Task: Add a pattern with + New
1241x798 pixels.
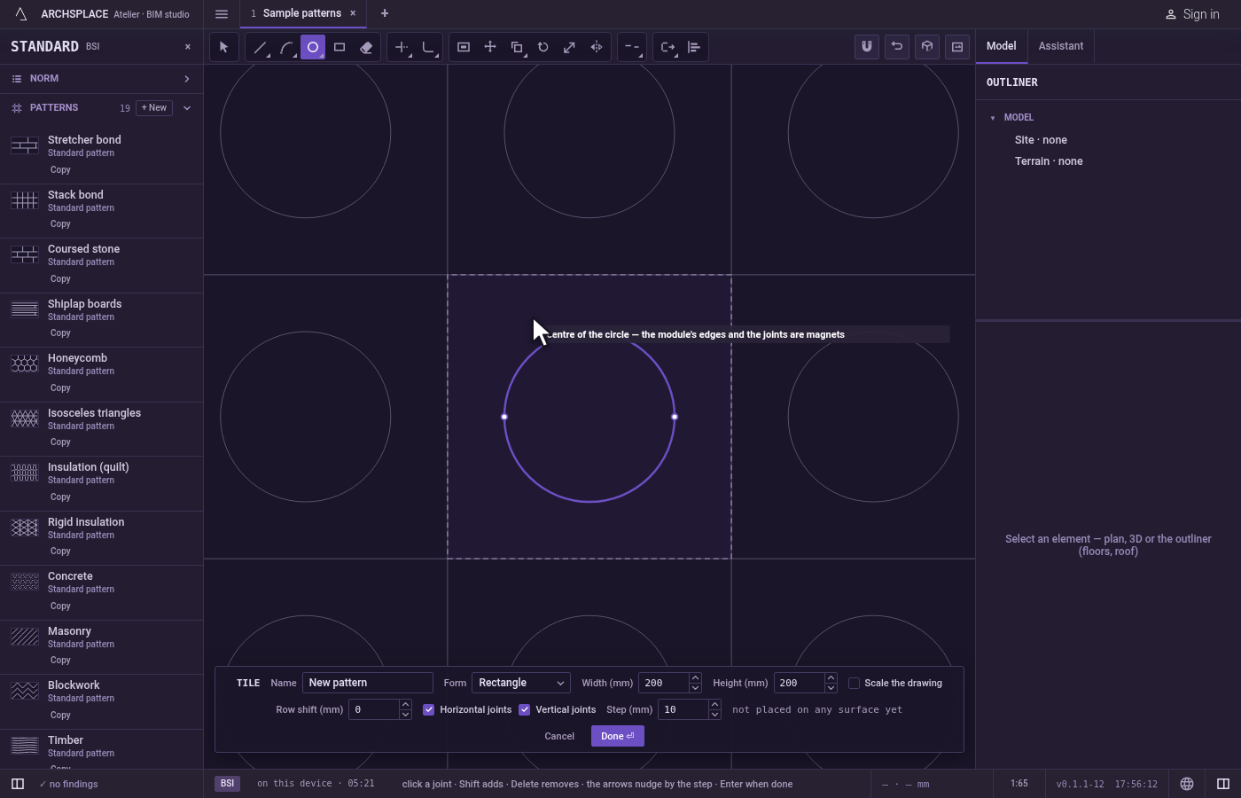Action: (x=154, y=108)
